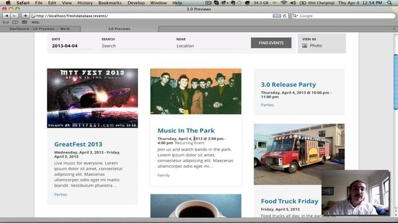Click the add bookmark plus button
398x223 pixels.
tap(25, 15)
